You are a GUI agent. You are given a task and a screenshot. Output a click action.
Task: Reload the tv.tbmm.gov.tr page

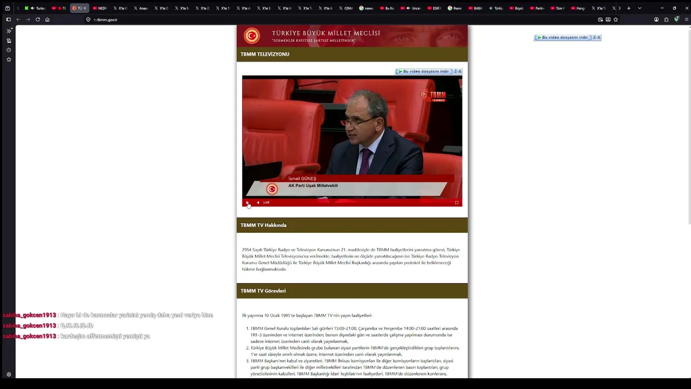pyautogui.click(x=38, y=19)
